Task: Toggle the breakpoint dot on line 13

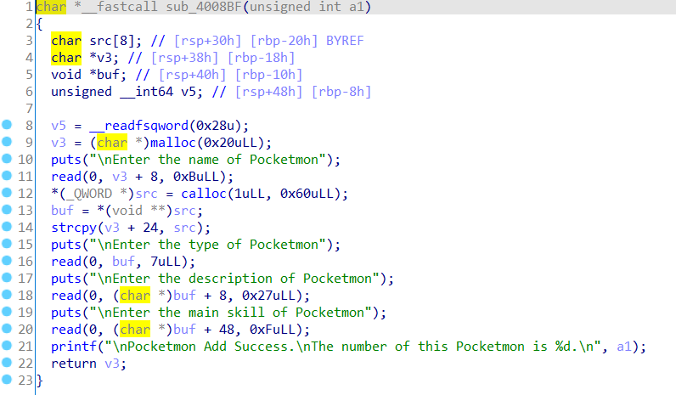Action: (7, 210)
